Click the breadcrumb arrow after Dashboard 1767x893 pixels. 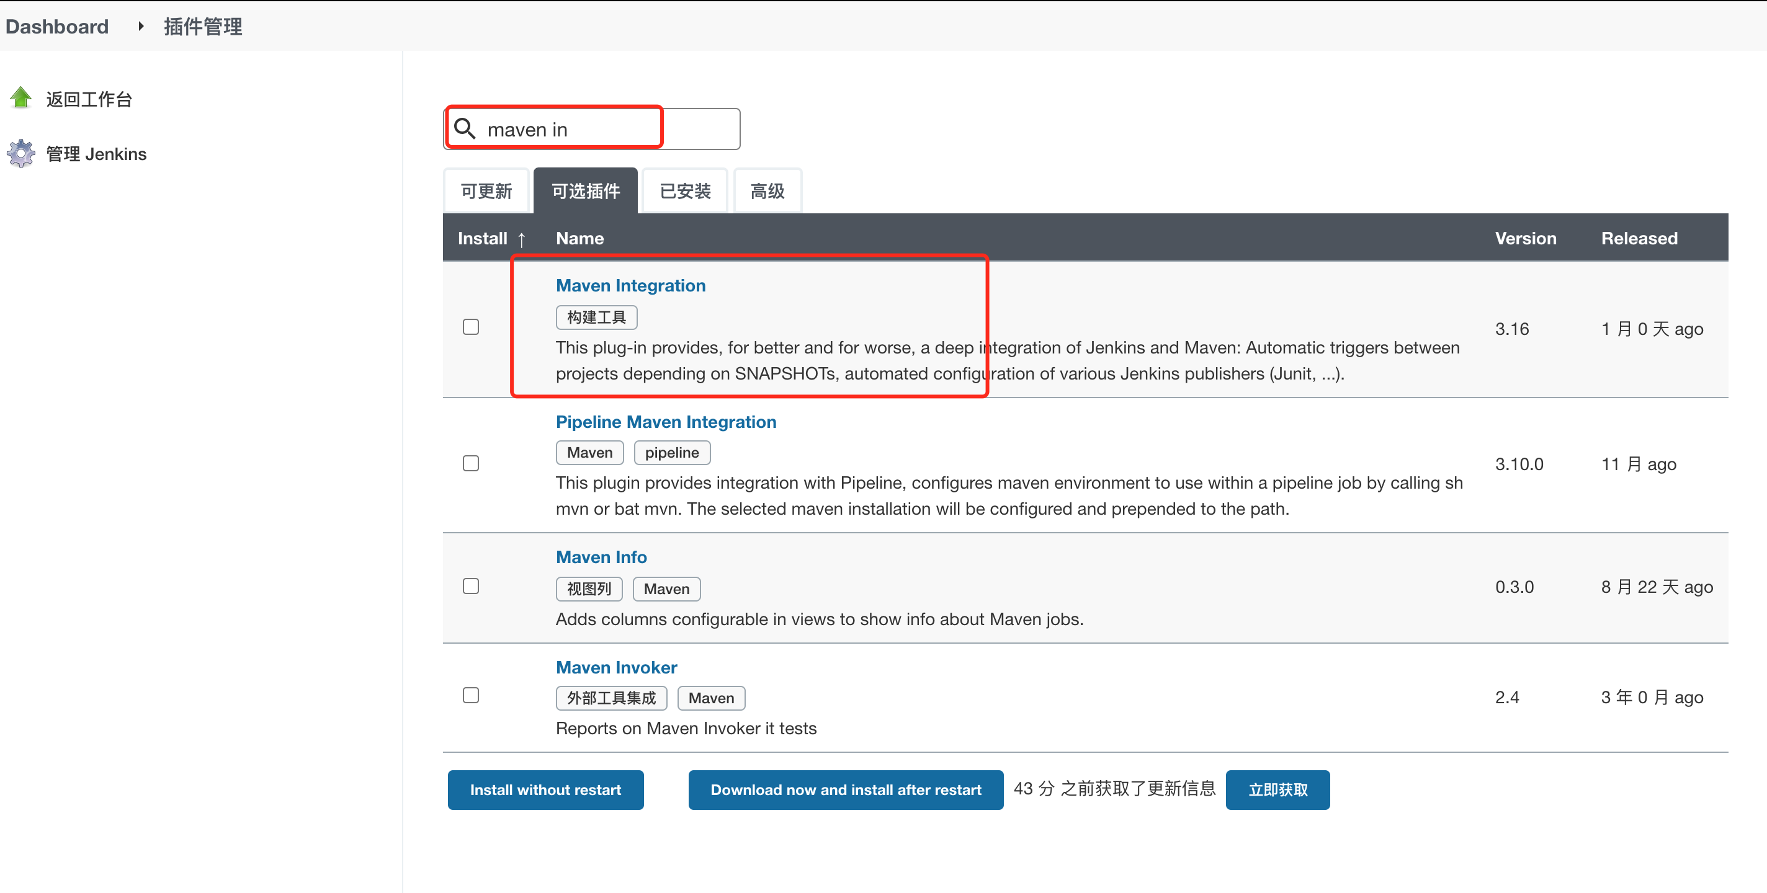(141, 26)
